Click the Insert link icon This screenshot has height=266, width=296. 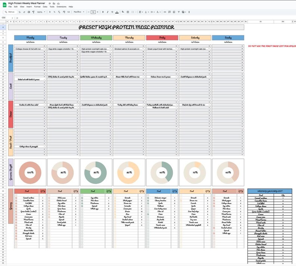point(165,12)
